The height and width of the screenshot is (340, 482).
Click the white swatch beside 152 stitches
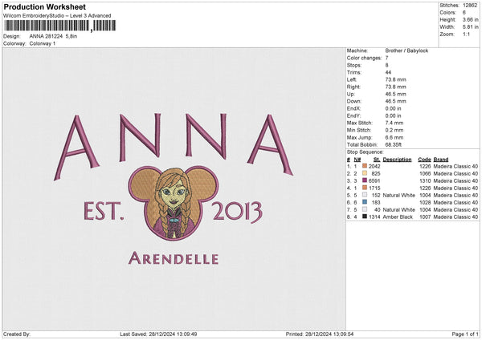coord(365,195)
